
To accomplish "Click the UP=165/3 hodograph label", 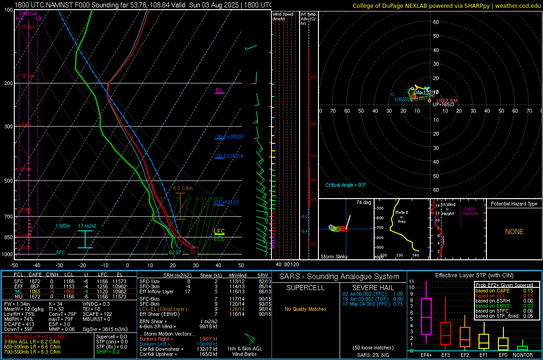I will point(443,104).
